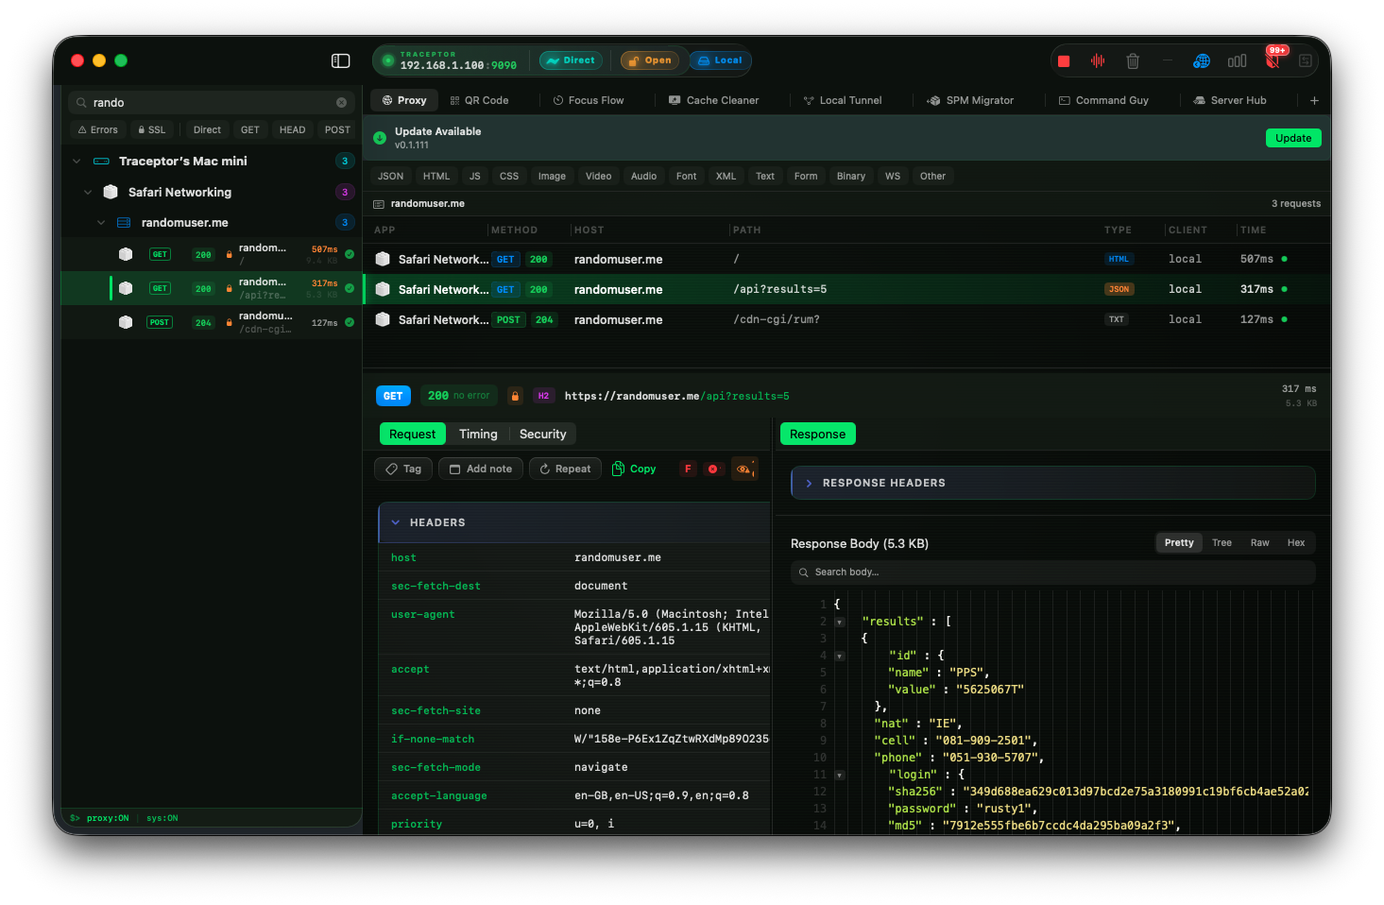Screen dimensions: 1384x905
Task: Switch response body view to Tree
Action: coord(1222,543)
